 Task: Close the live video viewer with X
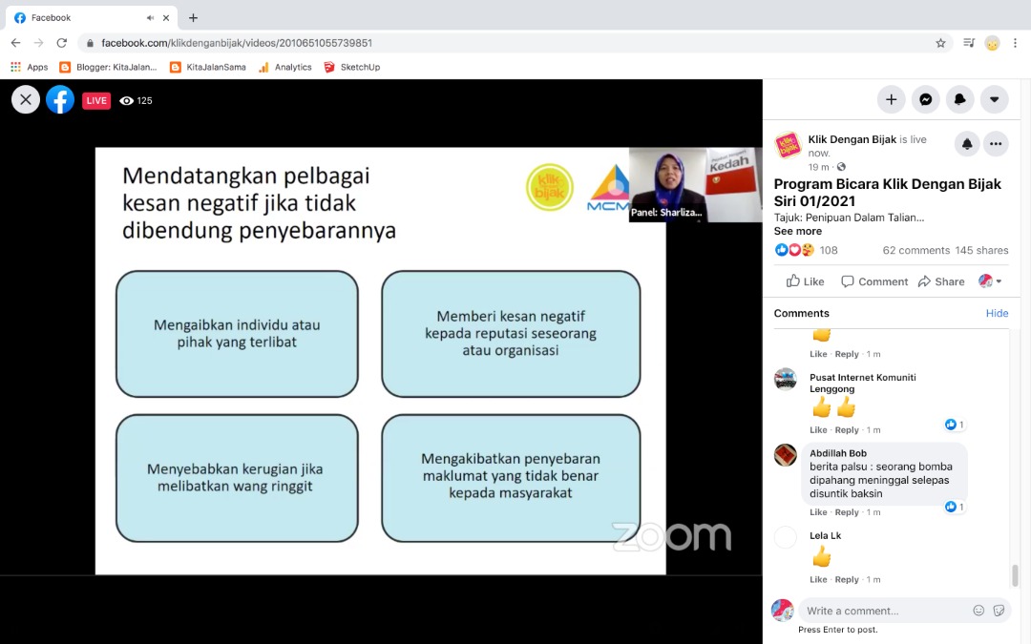(26, 100)
